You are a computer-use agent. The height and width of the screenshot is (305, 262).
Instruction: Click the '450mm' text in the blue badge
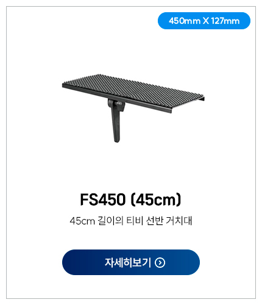click(x=185, y=21)
